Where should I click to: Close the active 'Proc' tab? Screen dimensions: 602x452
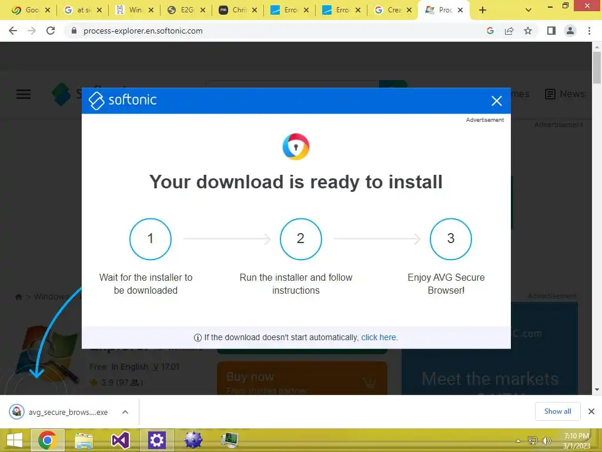point(460,11)
